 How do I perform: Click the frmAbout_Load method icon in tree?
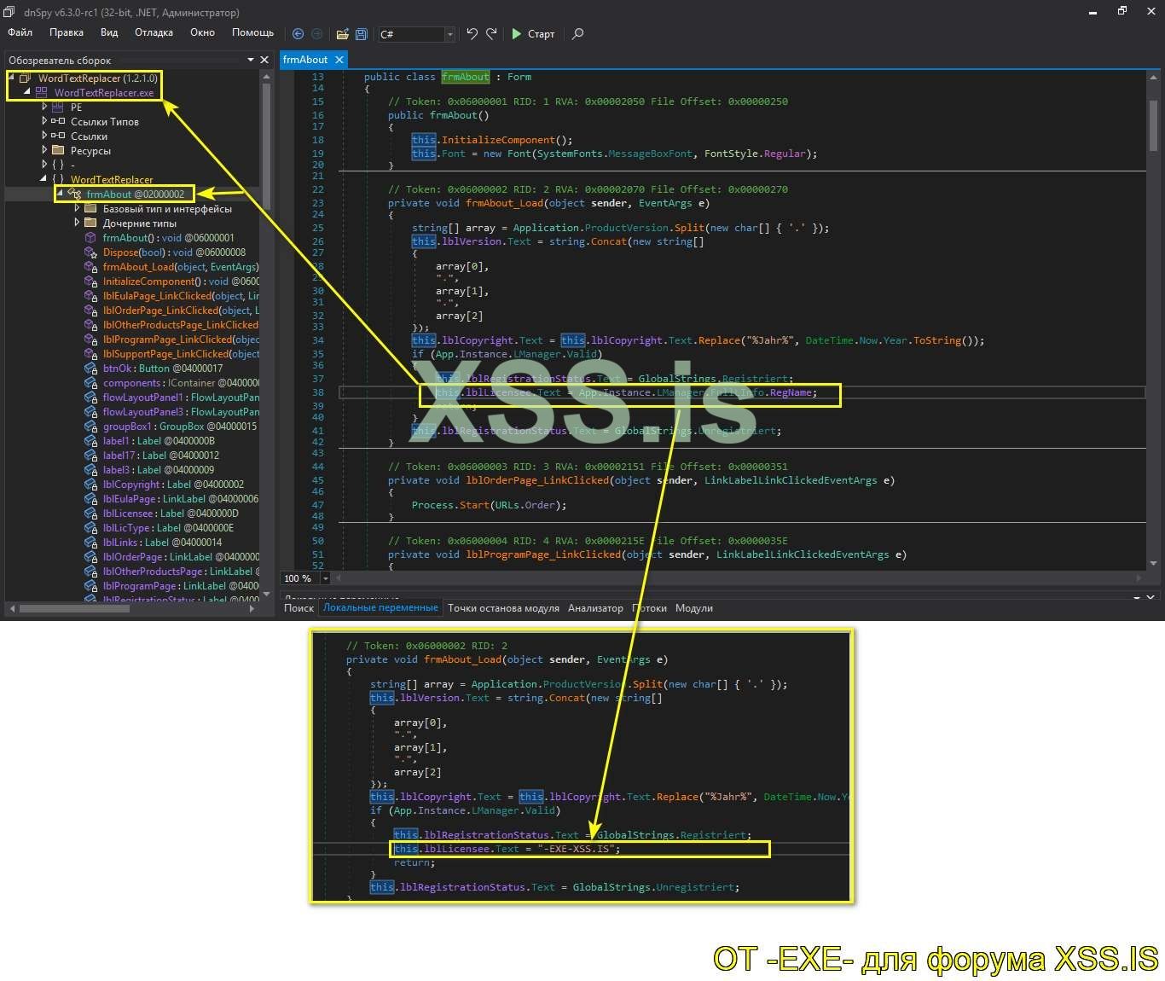pos(90,267)
